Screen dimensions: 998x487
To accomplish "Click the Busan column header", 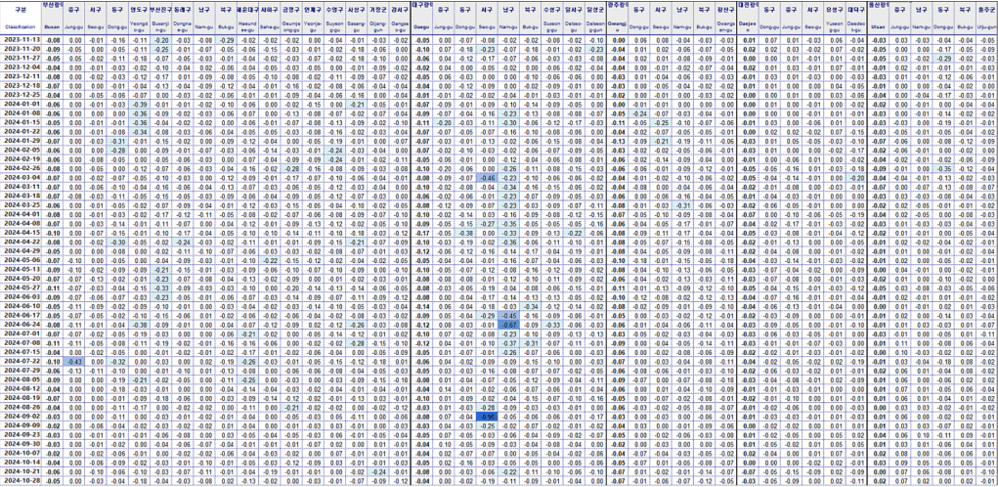I will 53,20.
